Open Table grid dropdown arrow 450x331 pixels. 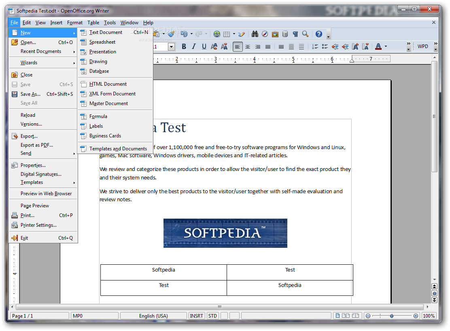(234, 34)
